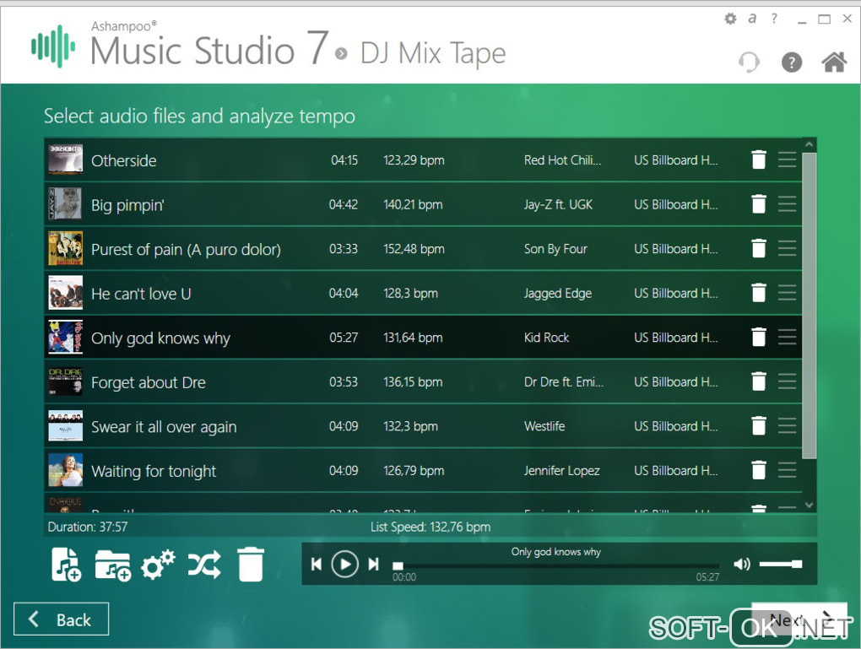Remove Only god knows why via trash icon
861x649 pixels.
(758, 337)
